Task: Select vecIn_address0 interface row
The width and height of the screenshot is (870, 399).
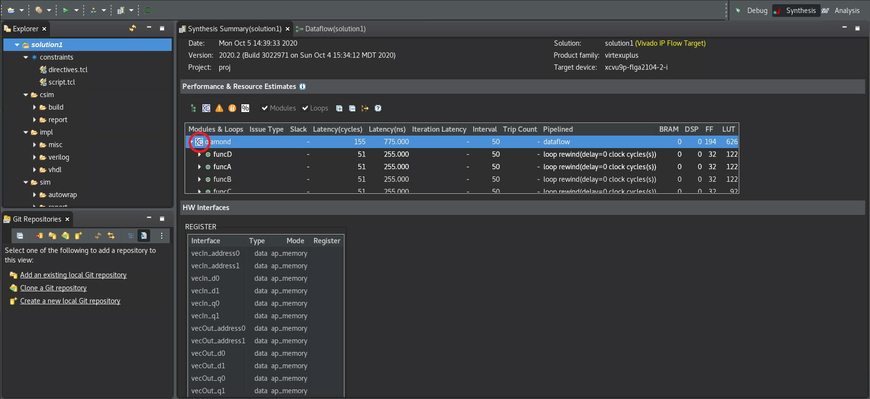Action: point(265,253)
